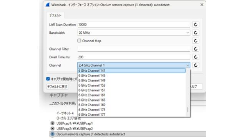The height and width of the screenshot is (138, 246).
Task: Reset the Dwell Time ms value
Action: pyautogui.click(x=196, y=57)
